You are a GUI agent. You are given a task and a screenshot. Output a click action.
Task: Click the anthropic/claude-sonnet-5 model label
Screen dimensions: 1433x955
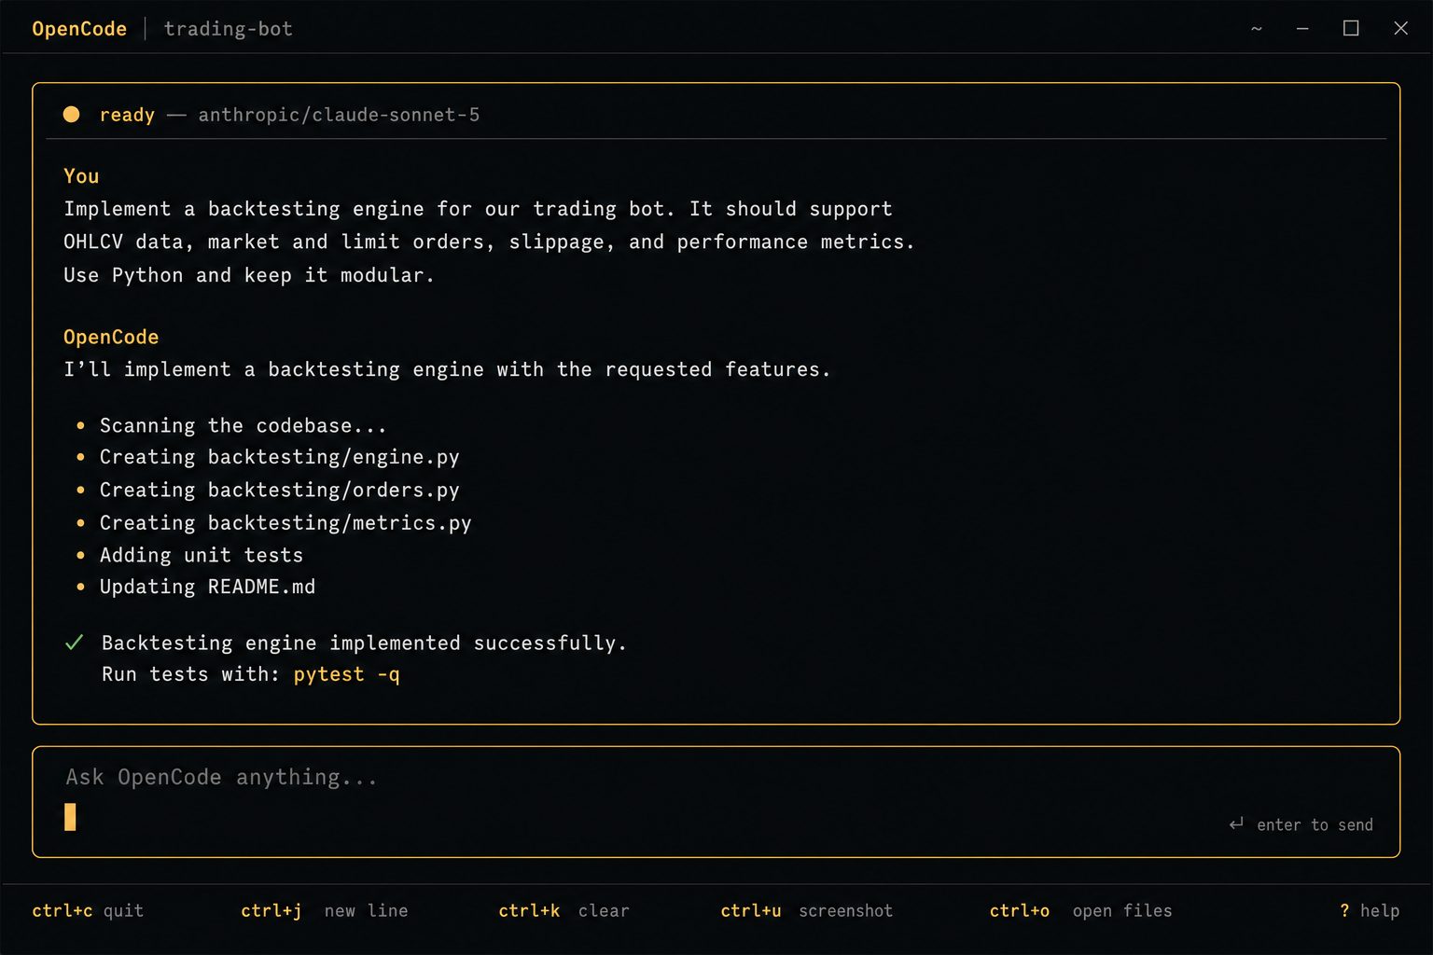(339, 115)
